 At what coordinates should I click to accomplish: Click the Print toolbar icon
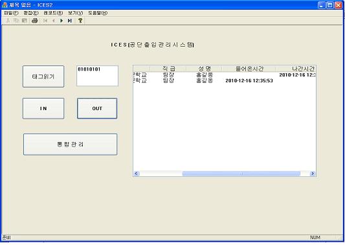click(x=35, y=21)
